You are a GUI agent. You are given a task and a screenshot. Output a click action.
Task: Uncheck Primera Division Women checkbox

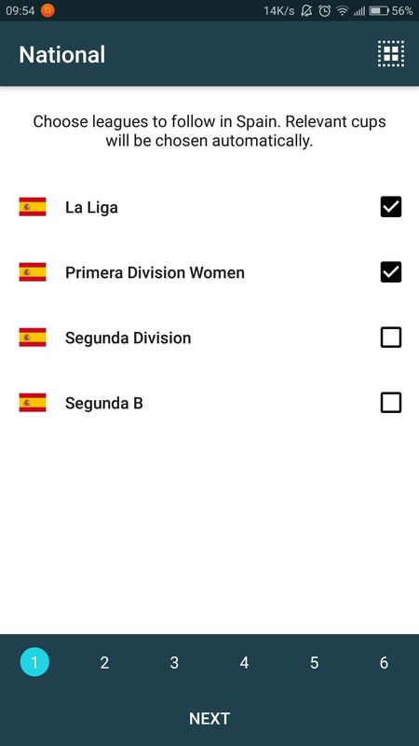coord(391,272)
